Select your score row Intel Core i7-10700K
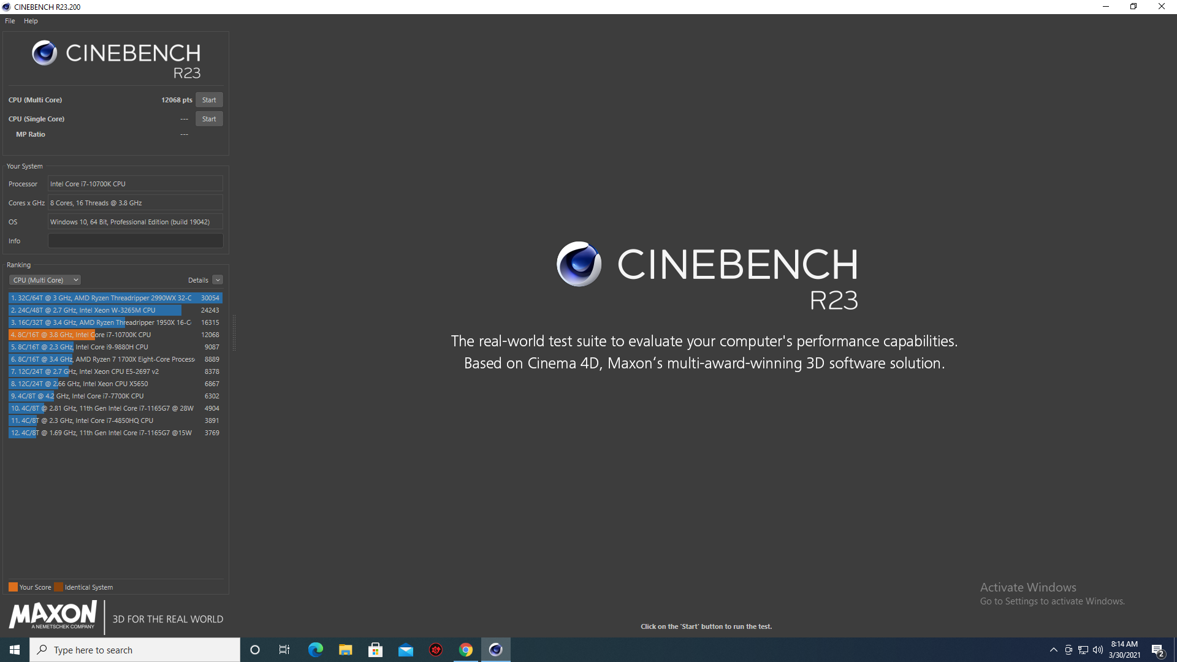1177x662 pixels. pos(115,335)
